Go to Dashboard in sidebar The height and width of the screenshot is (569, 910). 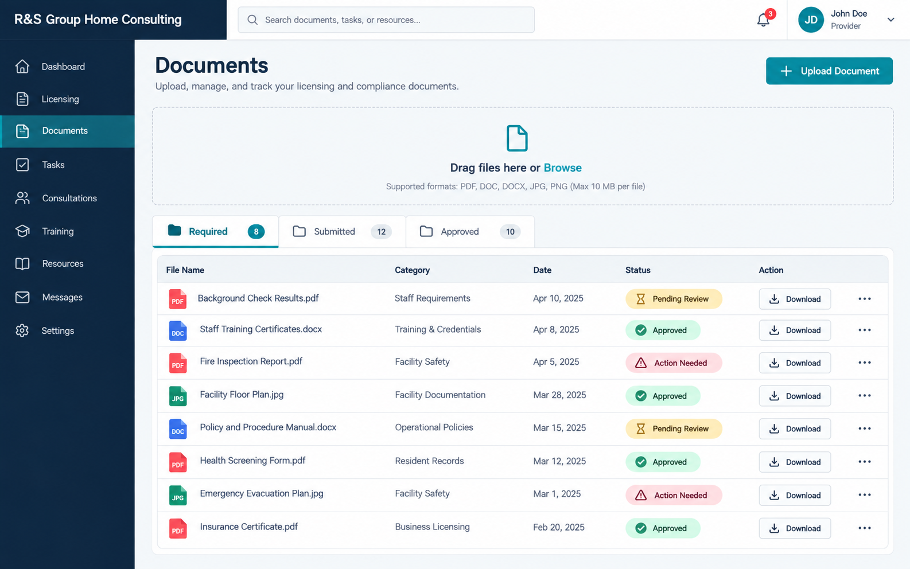[68, 67]
